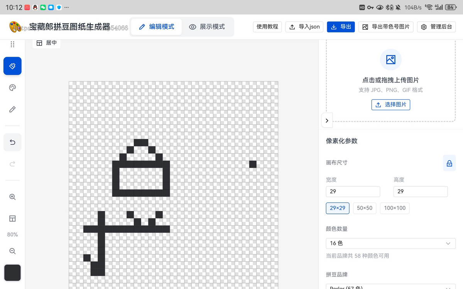Click the blue 导出 export button
Screen dimensions: 463x289
(x=341, y=27)
